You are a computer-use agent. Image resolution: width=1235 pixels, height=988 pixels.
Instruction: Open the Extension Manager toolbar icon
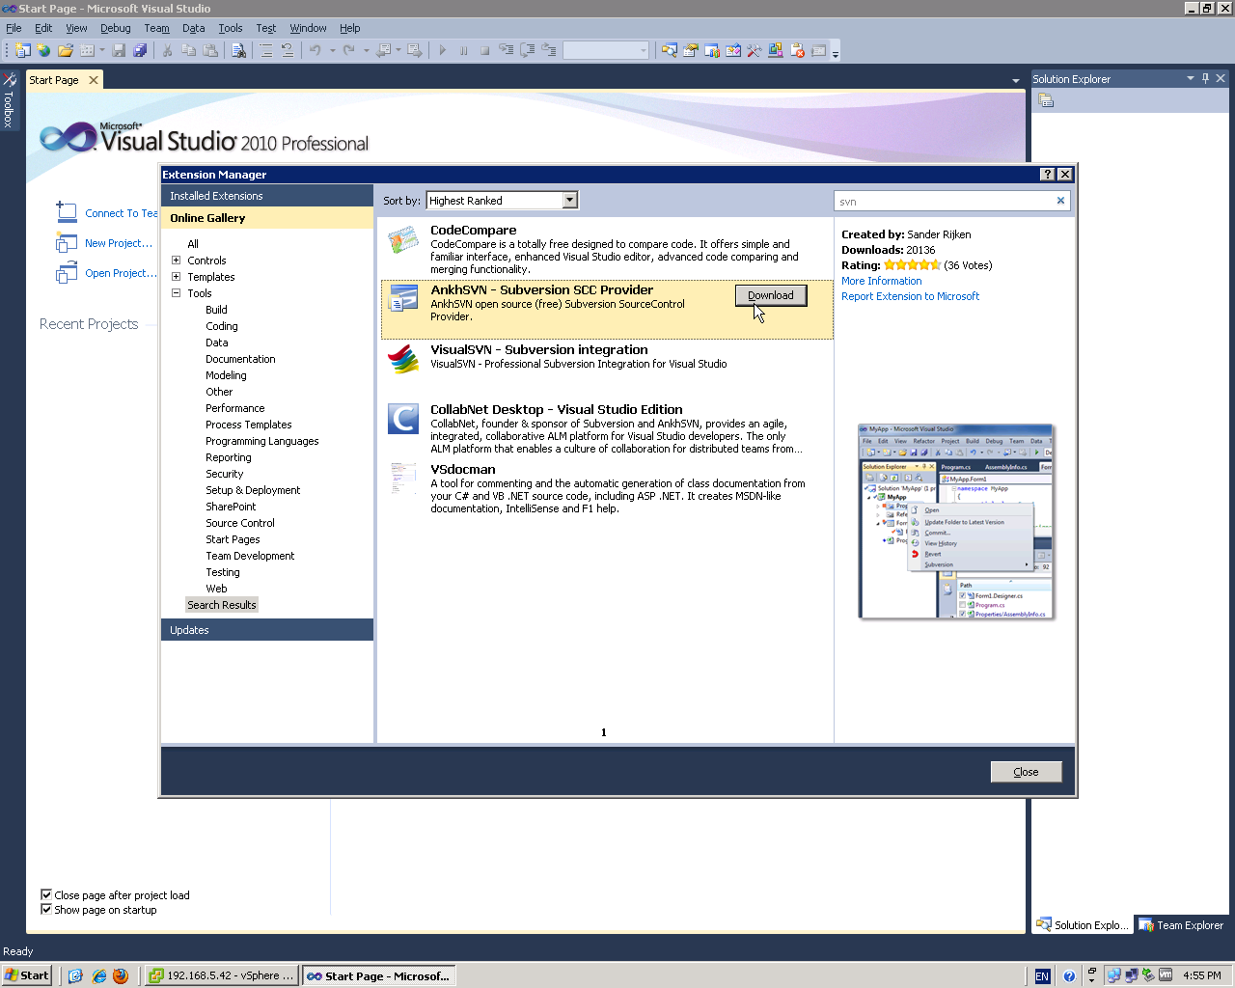(x=775, y=50)
